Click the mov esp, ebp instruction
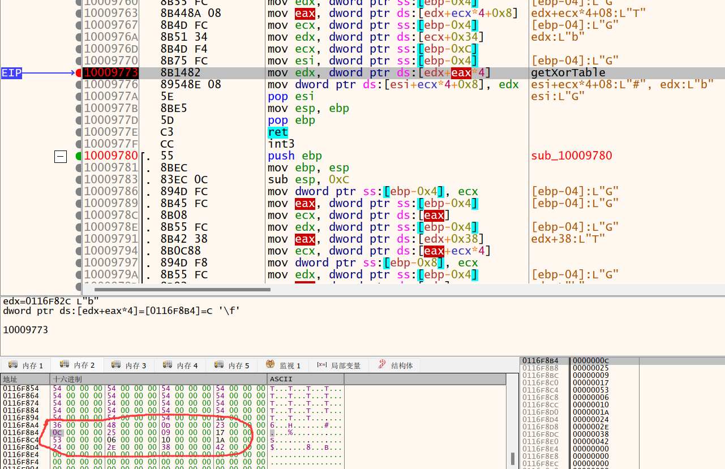This screenshot has width=725, height=469. click(x=308, y=109)
